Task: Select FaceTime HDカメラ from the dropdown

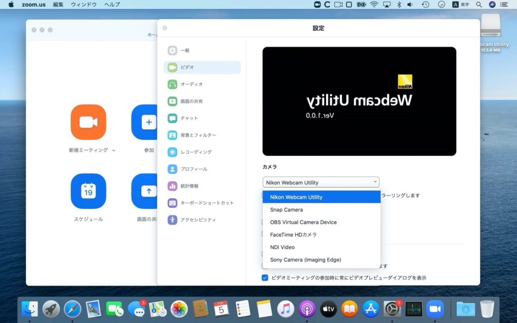Action: 294,235
